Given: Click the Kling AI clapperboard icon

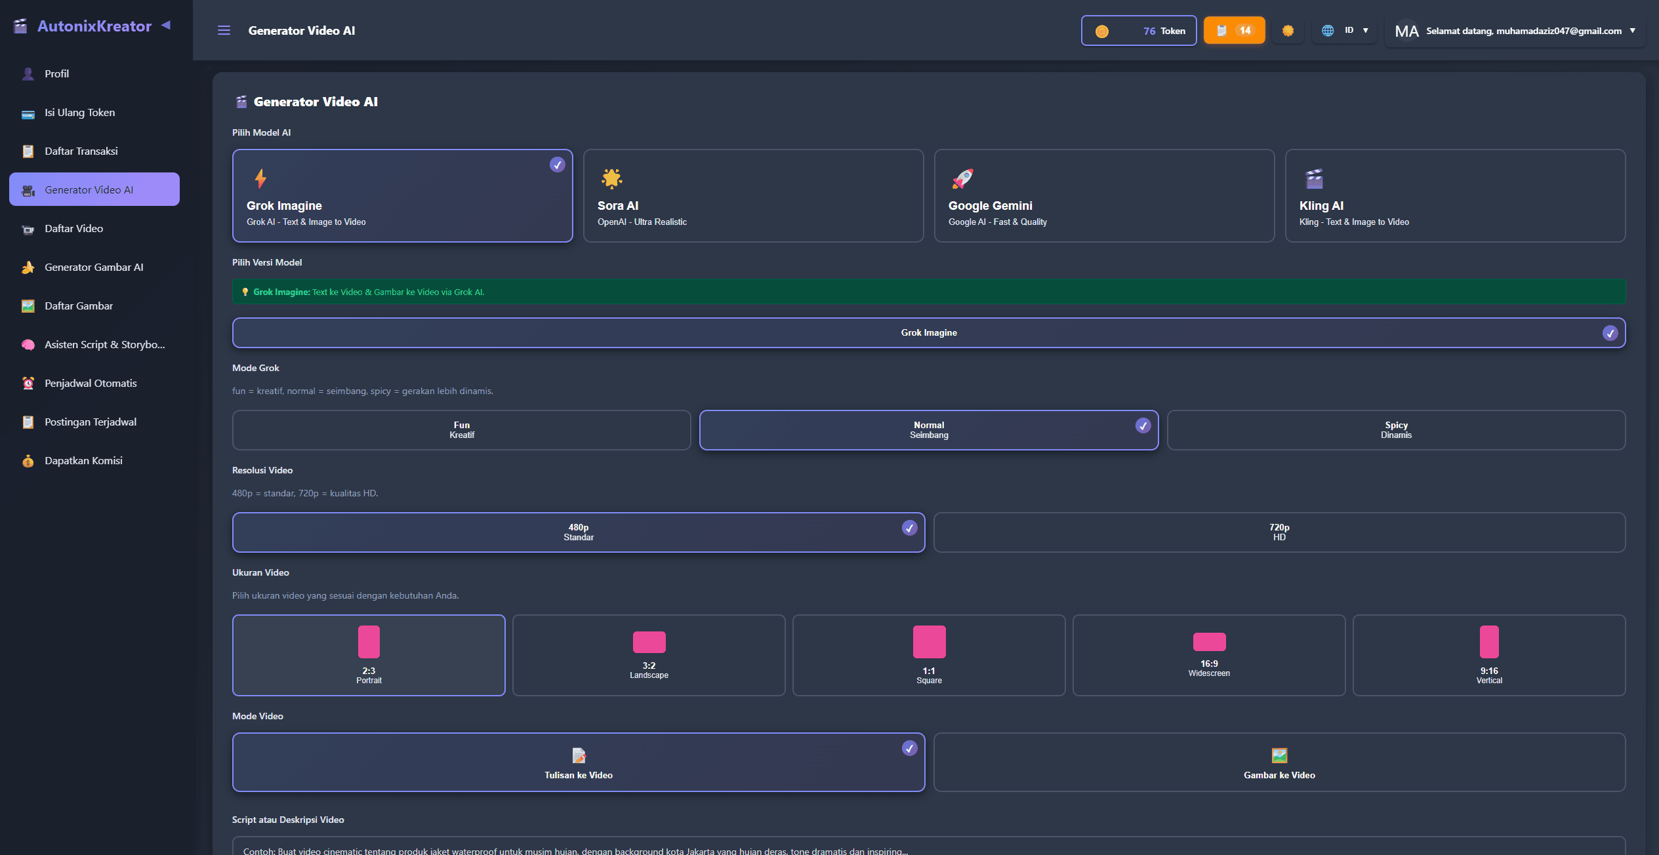Looking at the screenshot, I should point(1314,178).
